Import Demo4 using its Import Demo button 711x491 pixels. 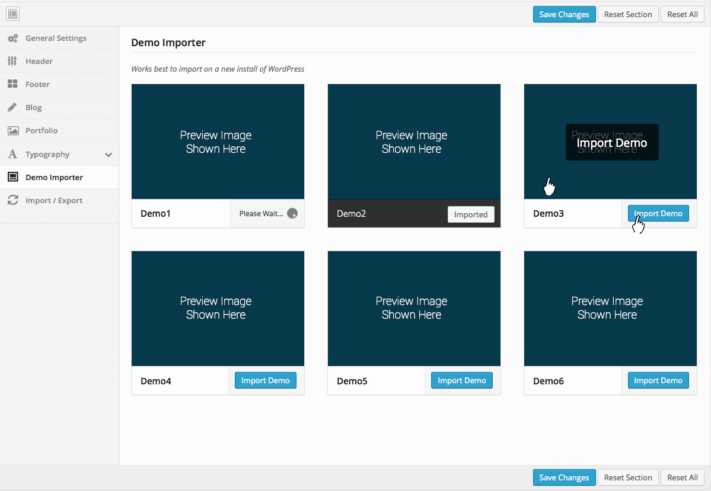[x=265, y=380]
